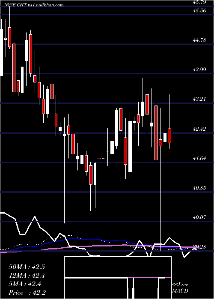Click the 45.56 price axis label

tap(199, 11)
